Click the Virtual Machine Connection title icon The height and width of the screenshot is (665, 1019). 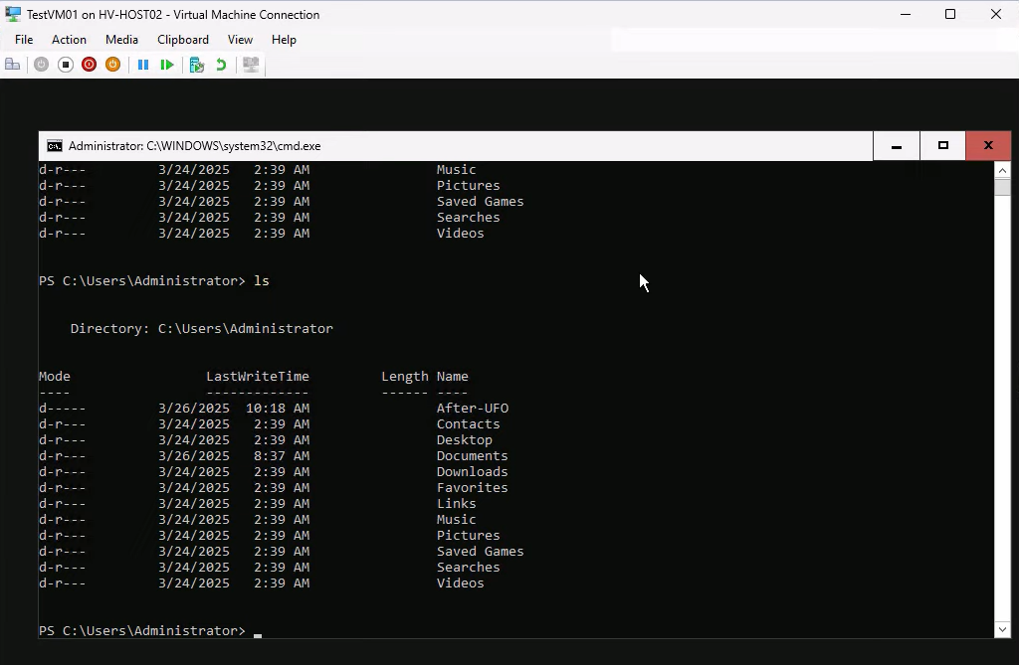[x=12, y=14]
